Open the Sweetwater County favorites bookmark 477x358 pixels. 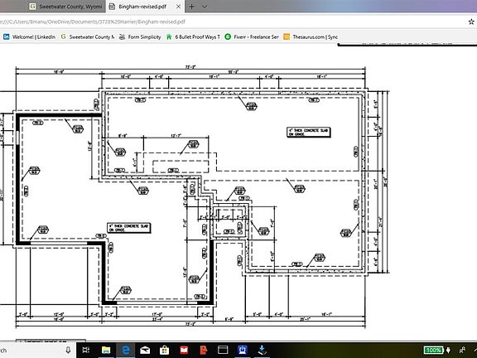87,36
